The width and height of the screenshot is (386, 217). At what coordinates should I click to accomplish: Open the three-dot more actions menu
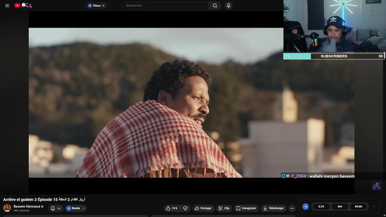pos(292,208)
